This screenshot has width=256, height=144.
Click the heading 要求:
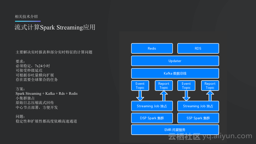click(20, 61)
